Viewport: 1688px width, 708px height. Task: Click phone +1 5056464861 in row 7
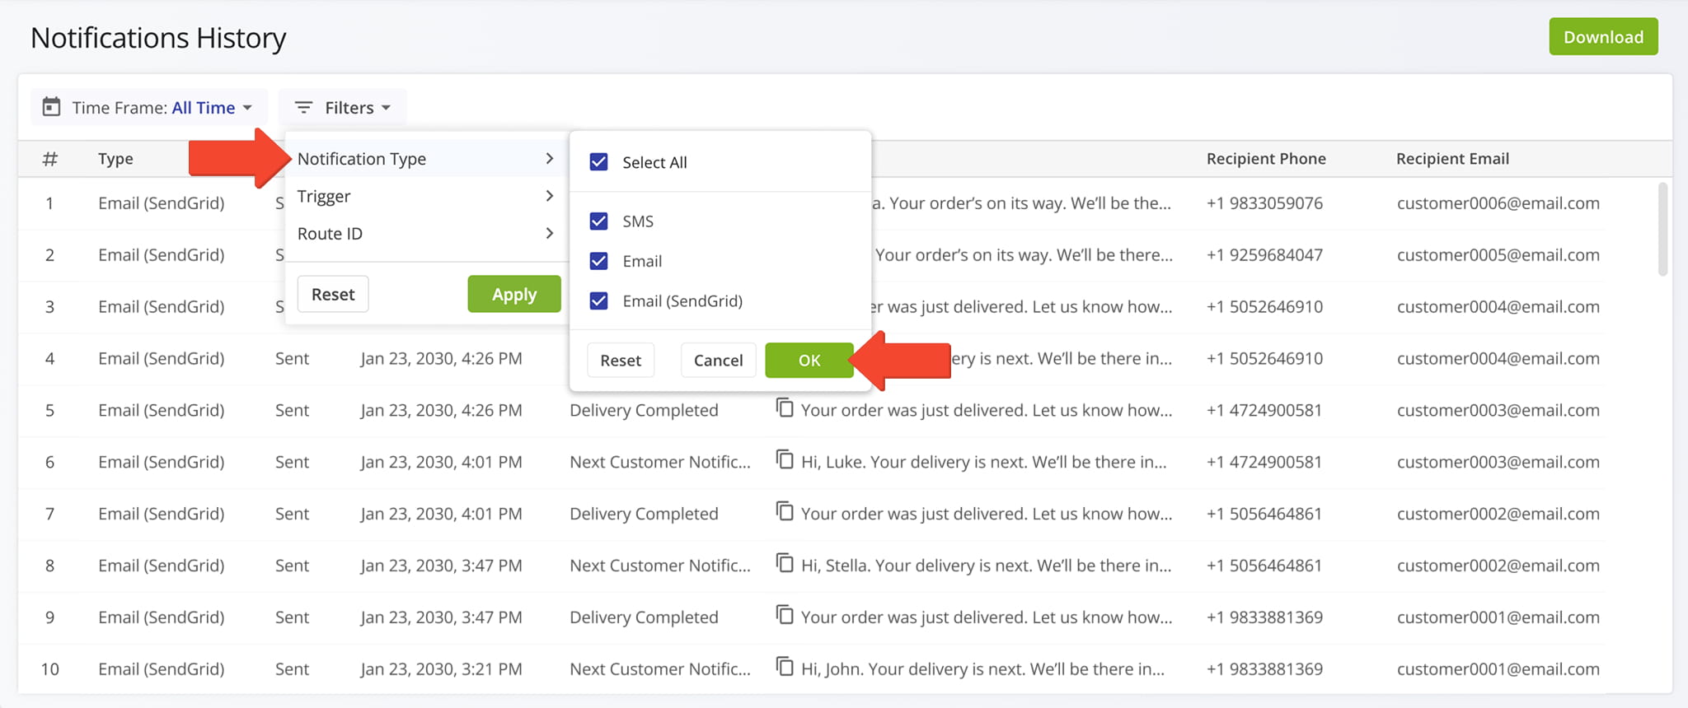coord(1264,514)
